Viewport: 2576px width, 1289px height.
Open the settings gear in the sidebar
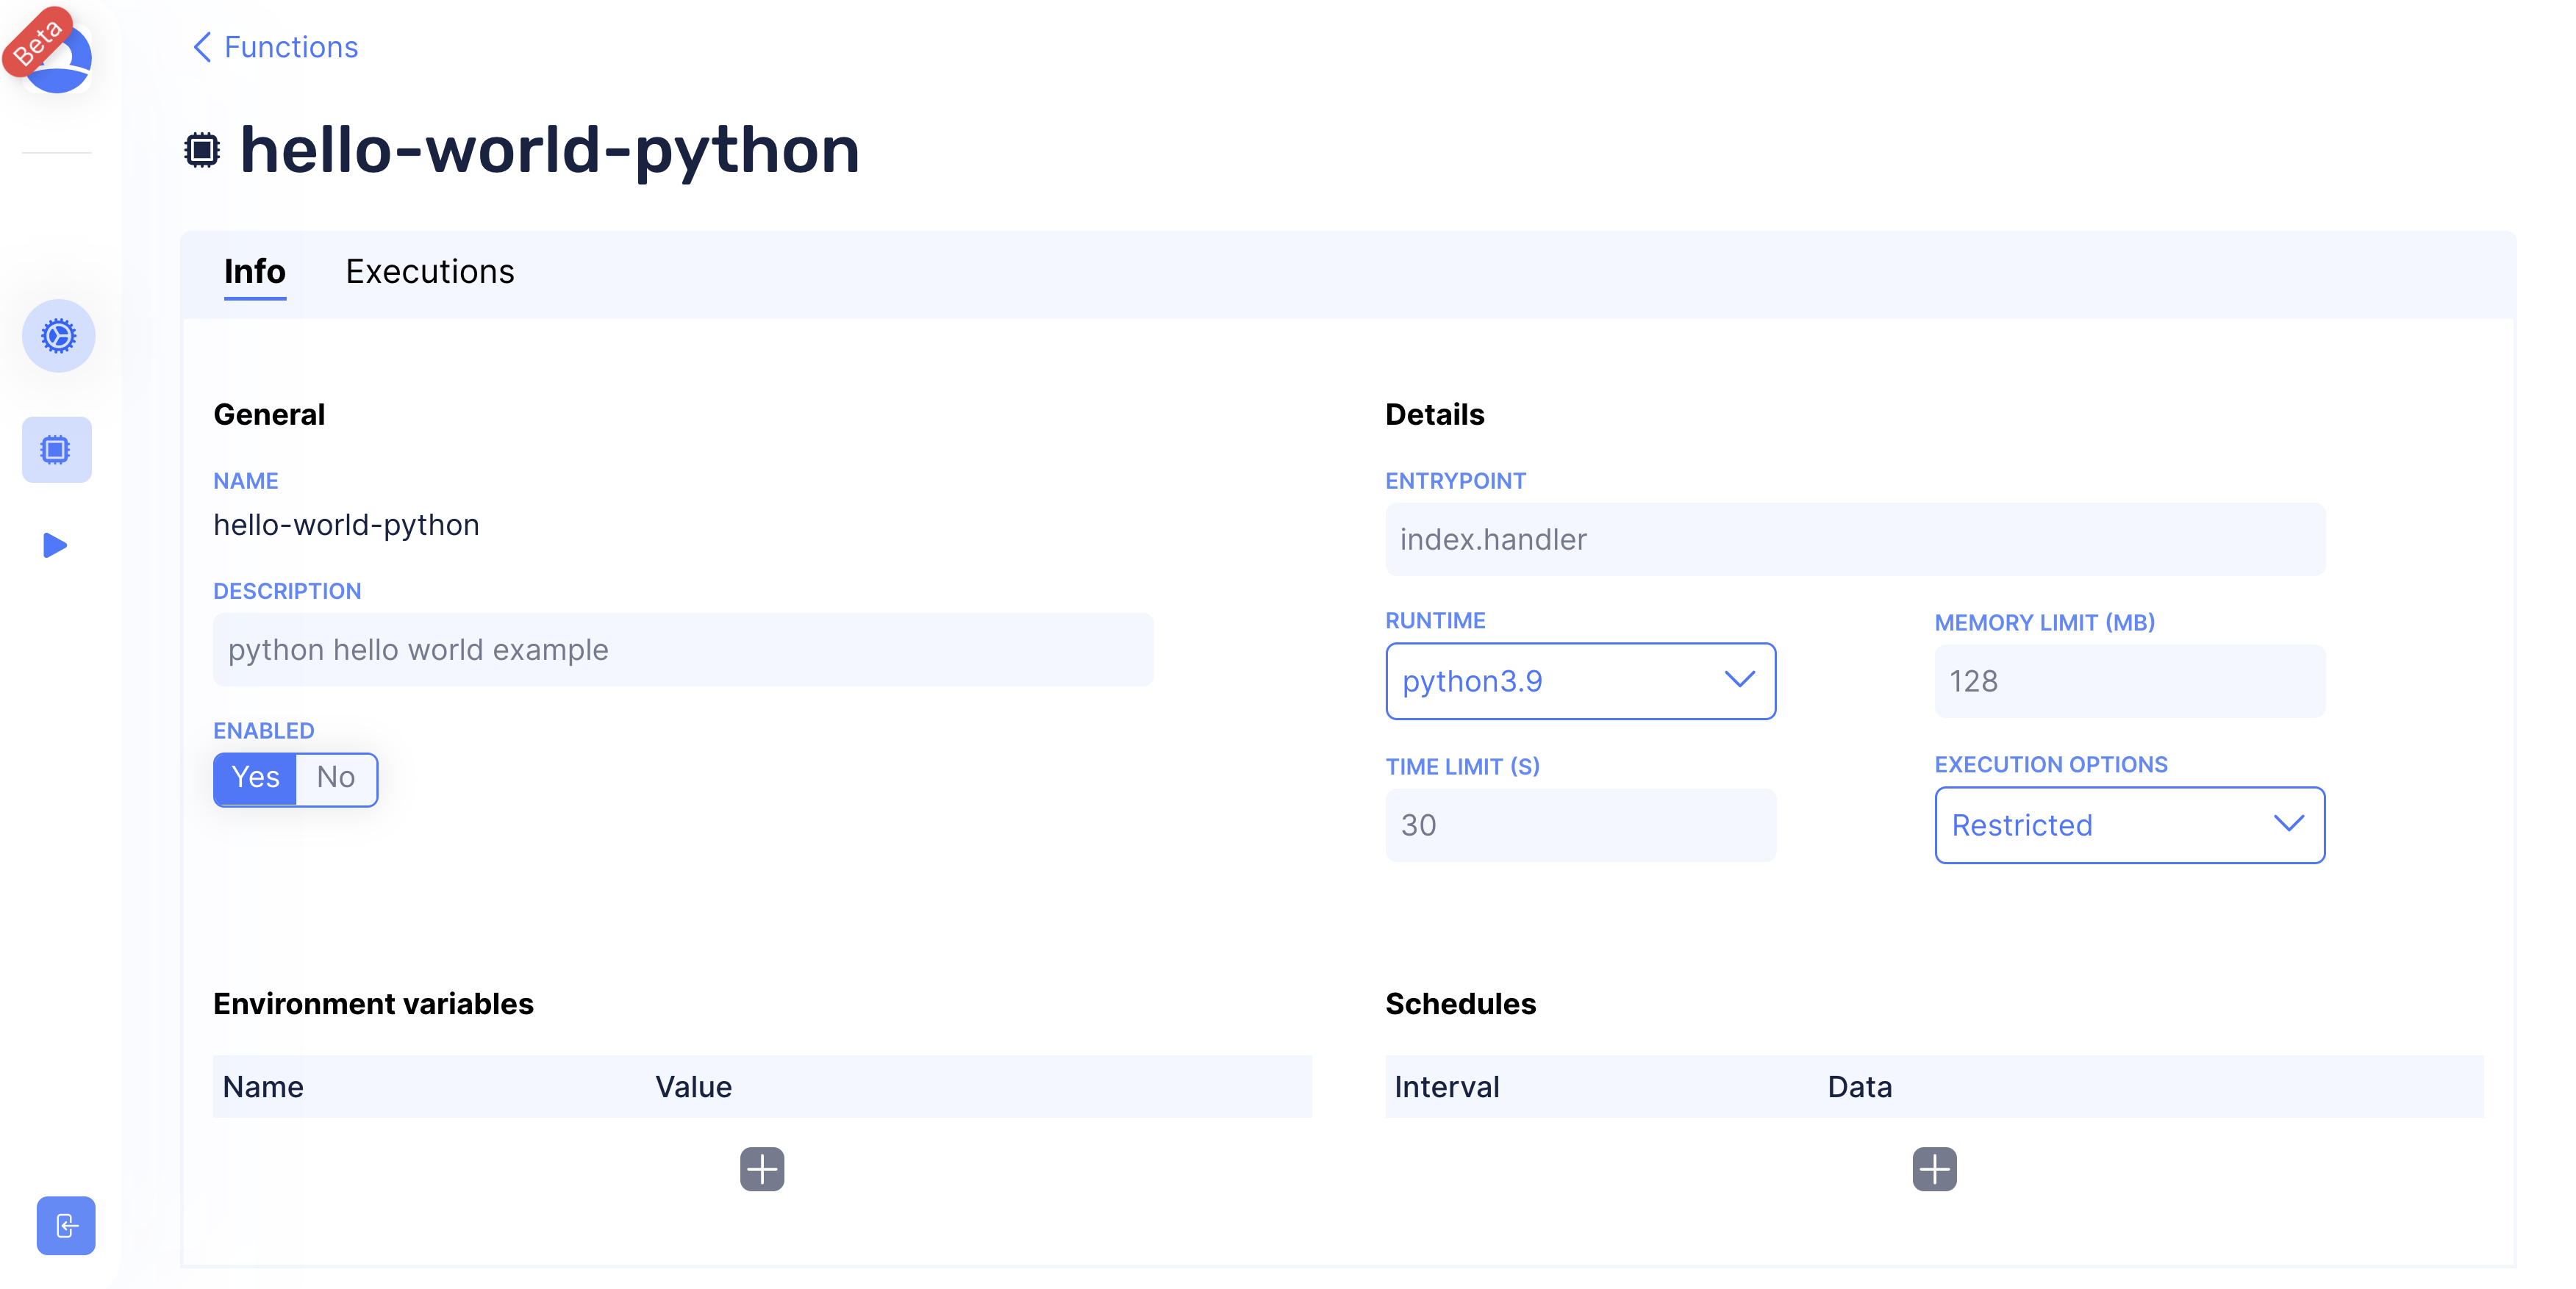(58, 336)
